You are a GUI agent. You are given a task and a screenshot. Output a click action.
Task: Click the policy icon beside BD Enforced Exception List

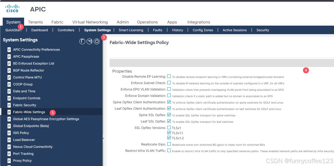9,64
